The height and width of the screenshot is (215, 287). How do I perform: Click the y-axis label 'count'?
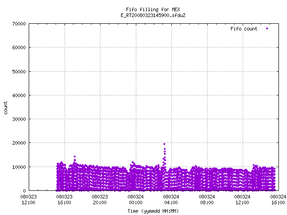coord(5,108)
